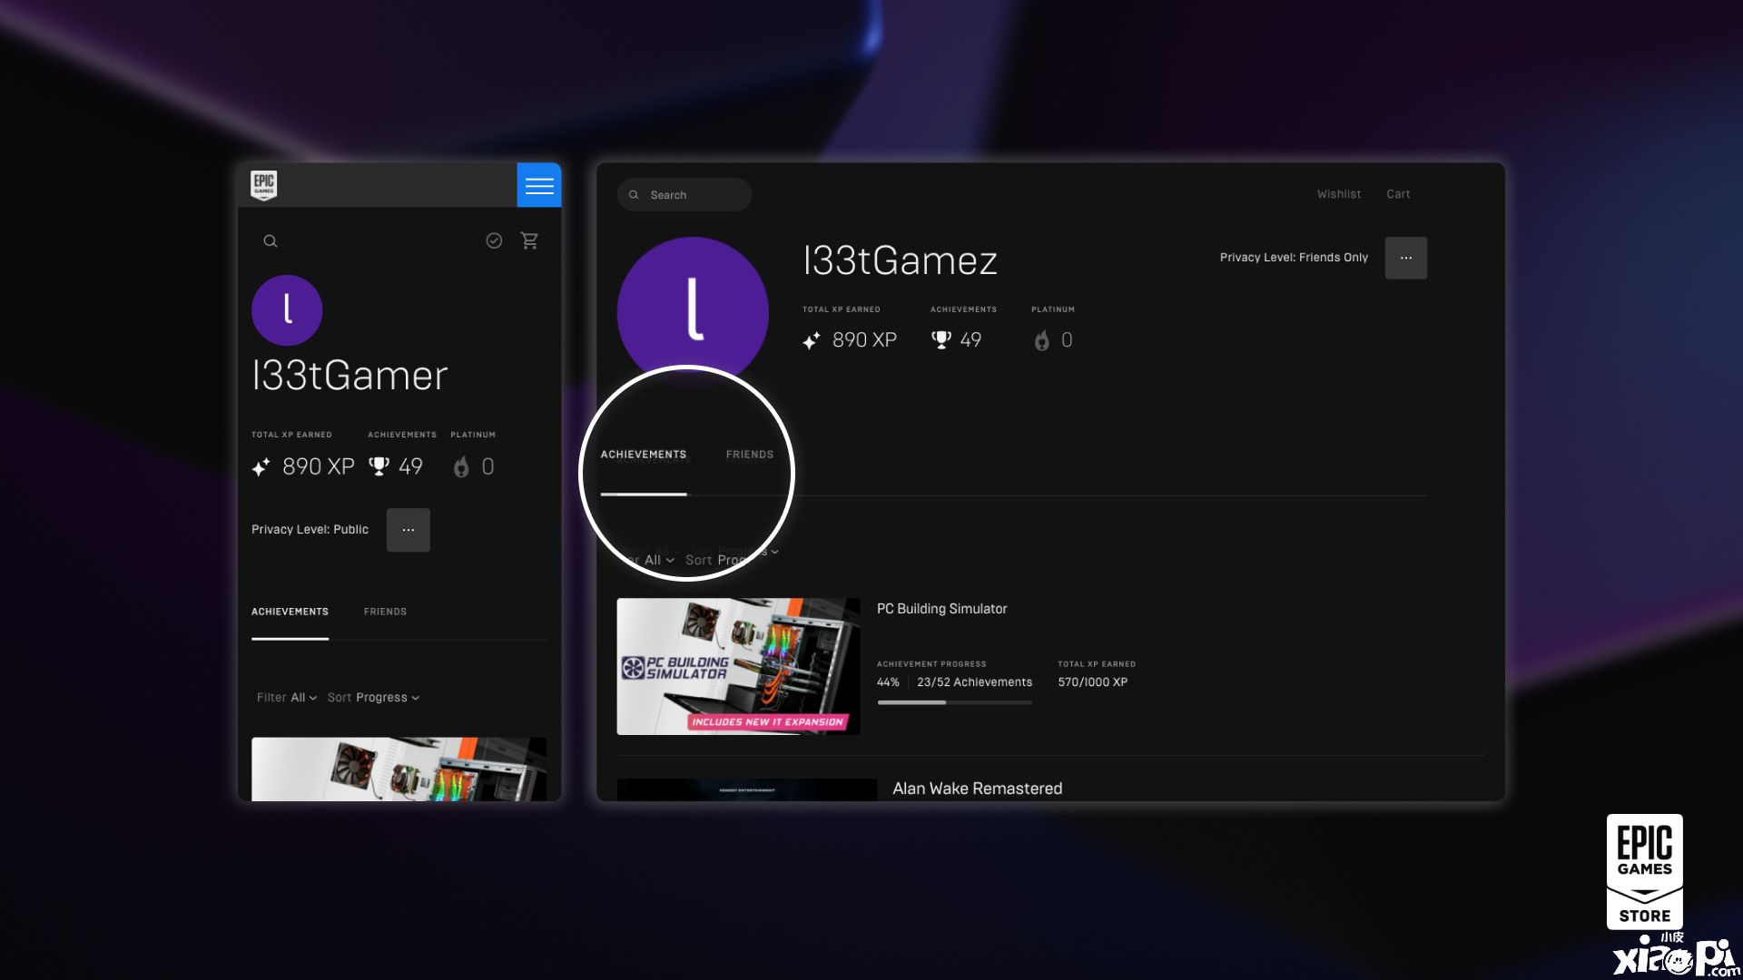Click the 44% progress percentage
Screen dimensions: 1743x980
pyautogui.click(x=888, y=682)
